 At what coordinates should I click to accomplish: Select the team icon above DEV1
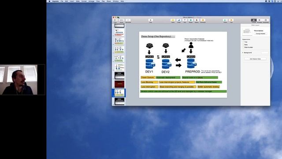point(149,46)
